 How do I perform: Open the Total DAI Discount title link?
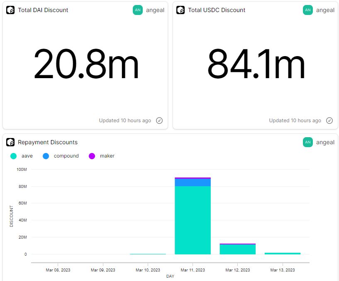tap(43, 10)
